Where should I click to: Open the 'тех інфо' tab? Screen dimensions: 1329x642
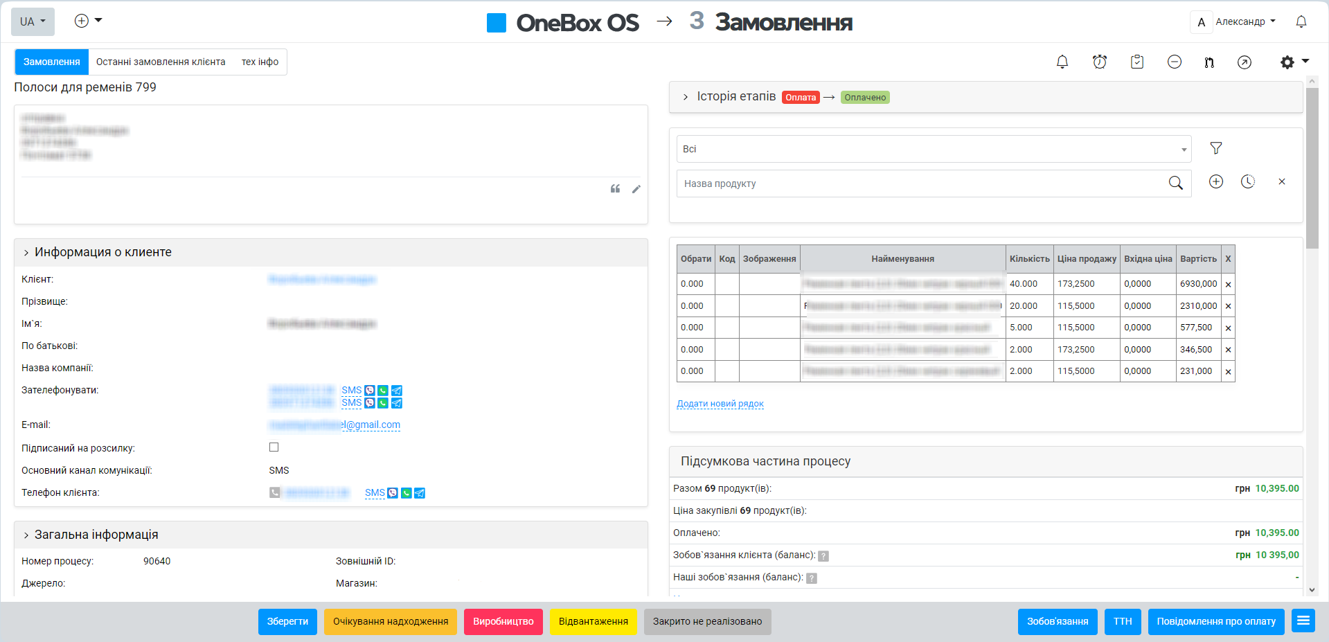(260, 62)
